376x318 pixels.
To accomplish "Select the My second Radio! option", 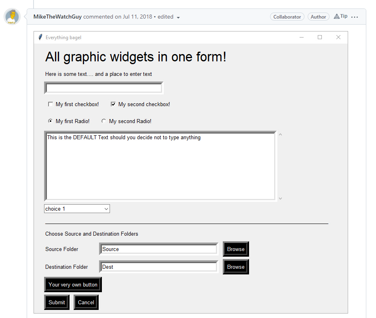I will pyautogui.click(x=104, y=121).
